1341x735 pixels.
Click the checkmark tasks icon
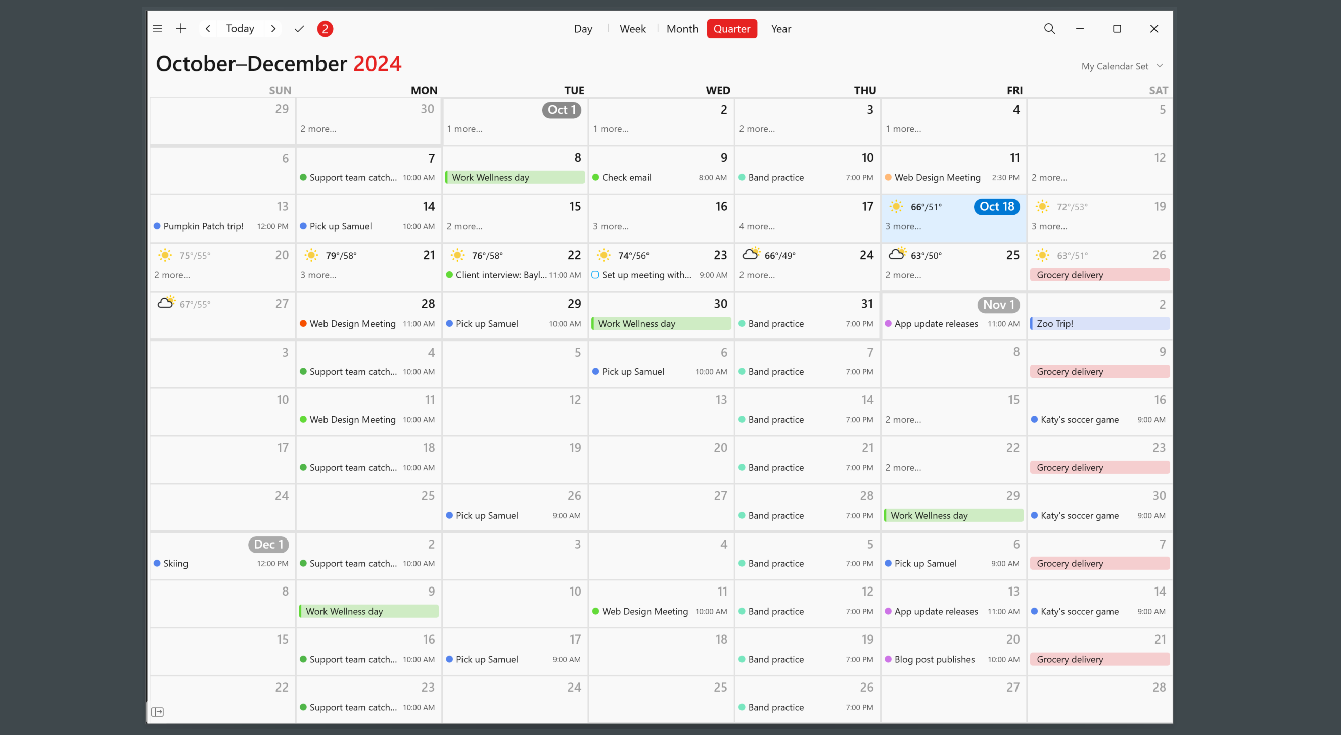tap(299, 28)
